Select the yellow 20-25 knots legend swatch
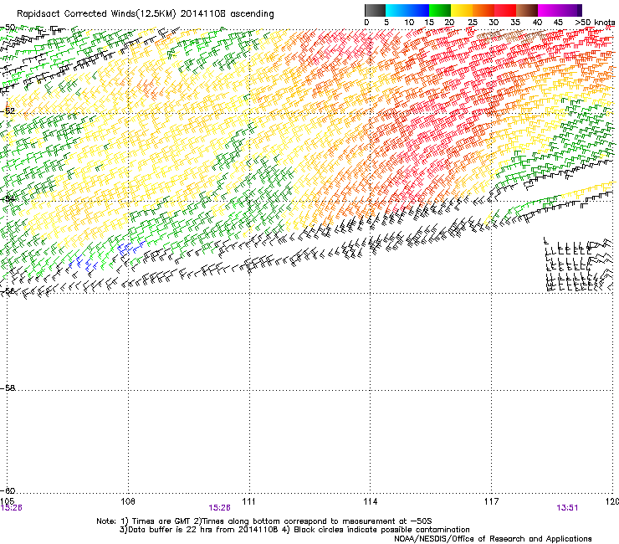The height and width of the screenshot is (544, 619). pyautogui.click(x=462, y=10)
